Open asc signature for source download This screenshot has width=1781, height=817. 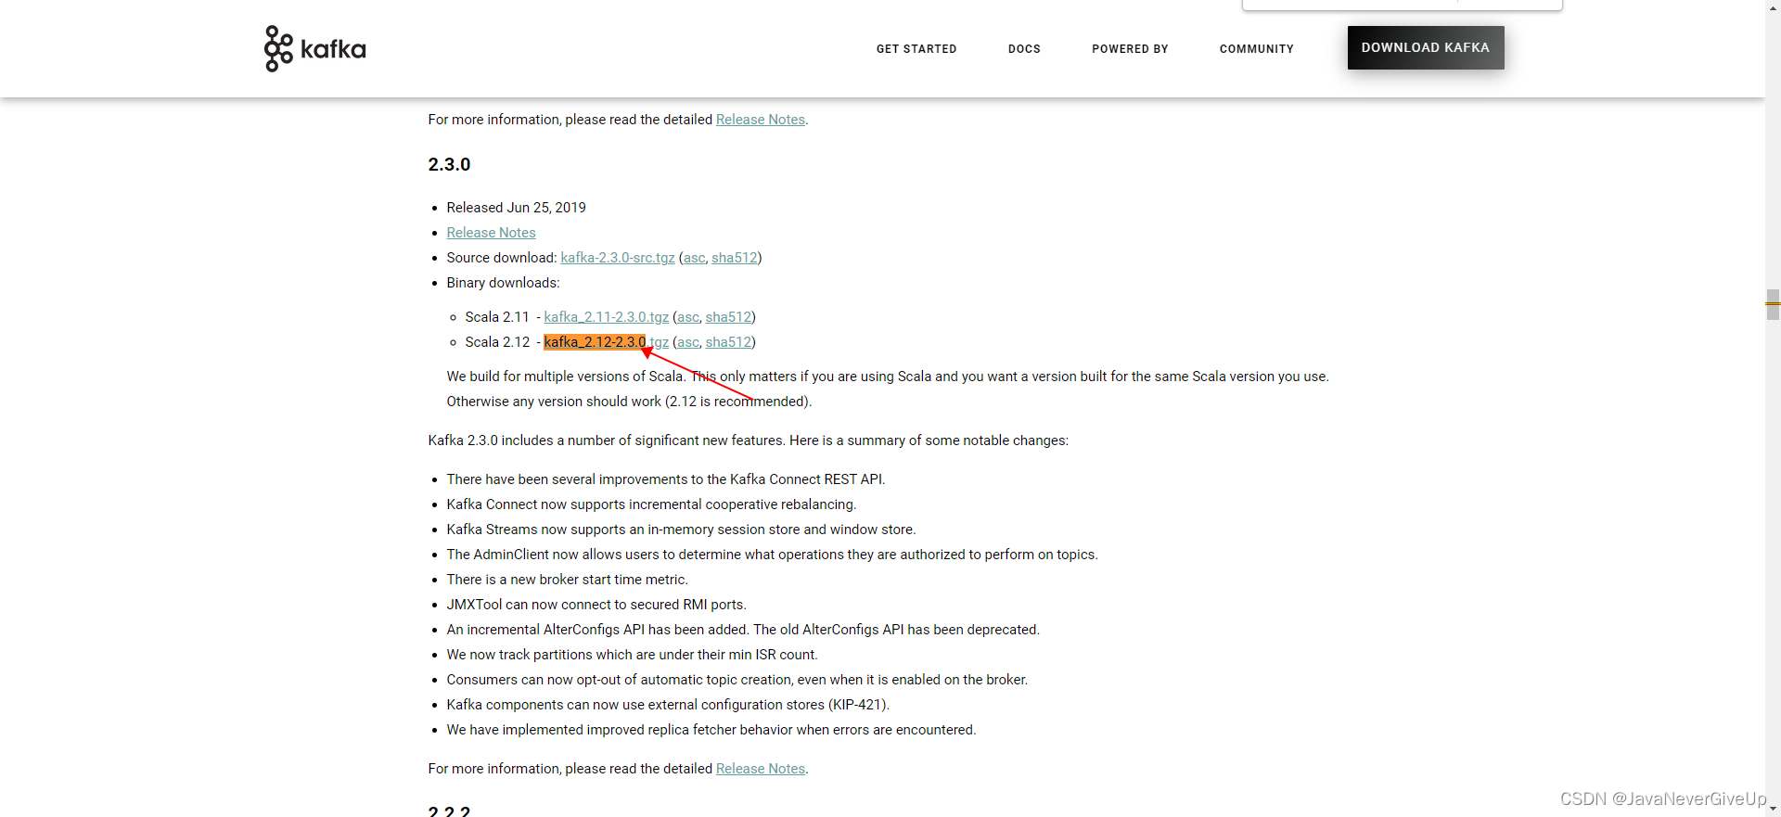[x=695, y=258]
